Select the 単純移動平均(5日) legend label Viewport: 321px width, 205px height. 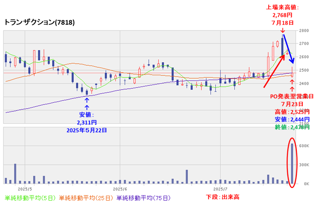coord(30,198)
